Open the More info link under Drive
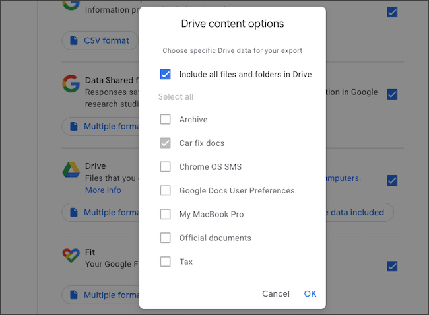The width and height of the screenshot is (429, 315). (x=103, y=190)
